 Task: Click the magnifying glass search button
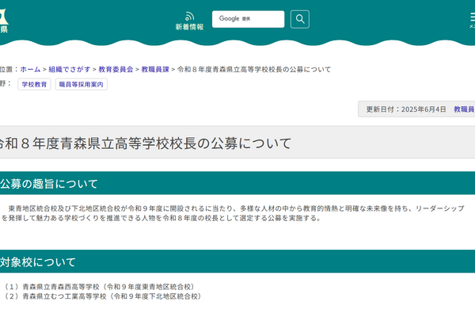299,19
